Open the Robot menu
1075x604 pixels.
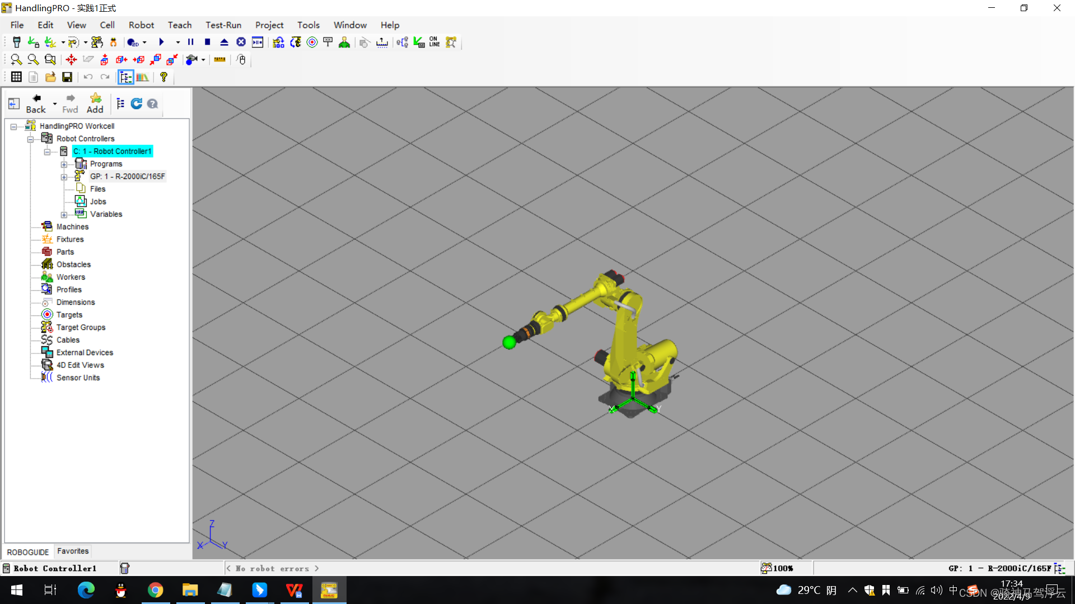(141, 25)
